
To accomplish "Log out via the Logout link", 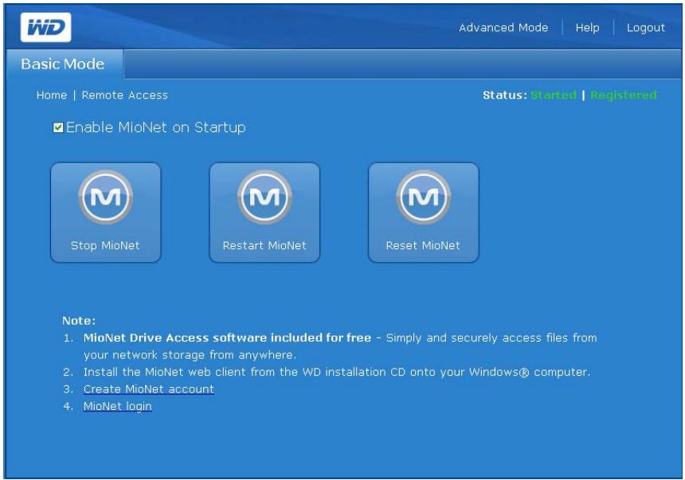I will pyautogui.click(x=646, y=28).
